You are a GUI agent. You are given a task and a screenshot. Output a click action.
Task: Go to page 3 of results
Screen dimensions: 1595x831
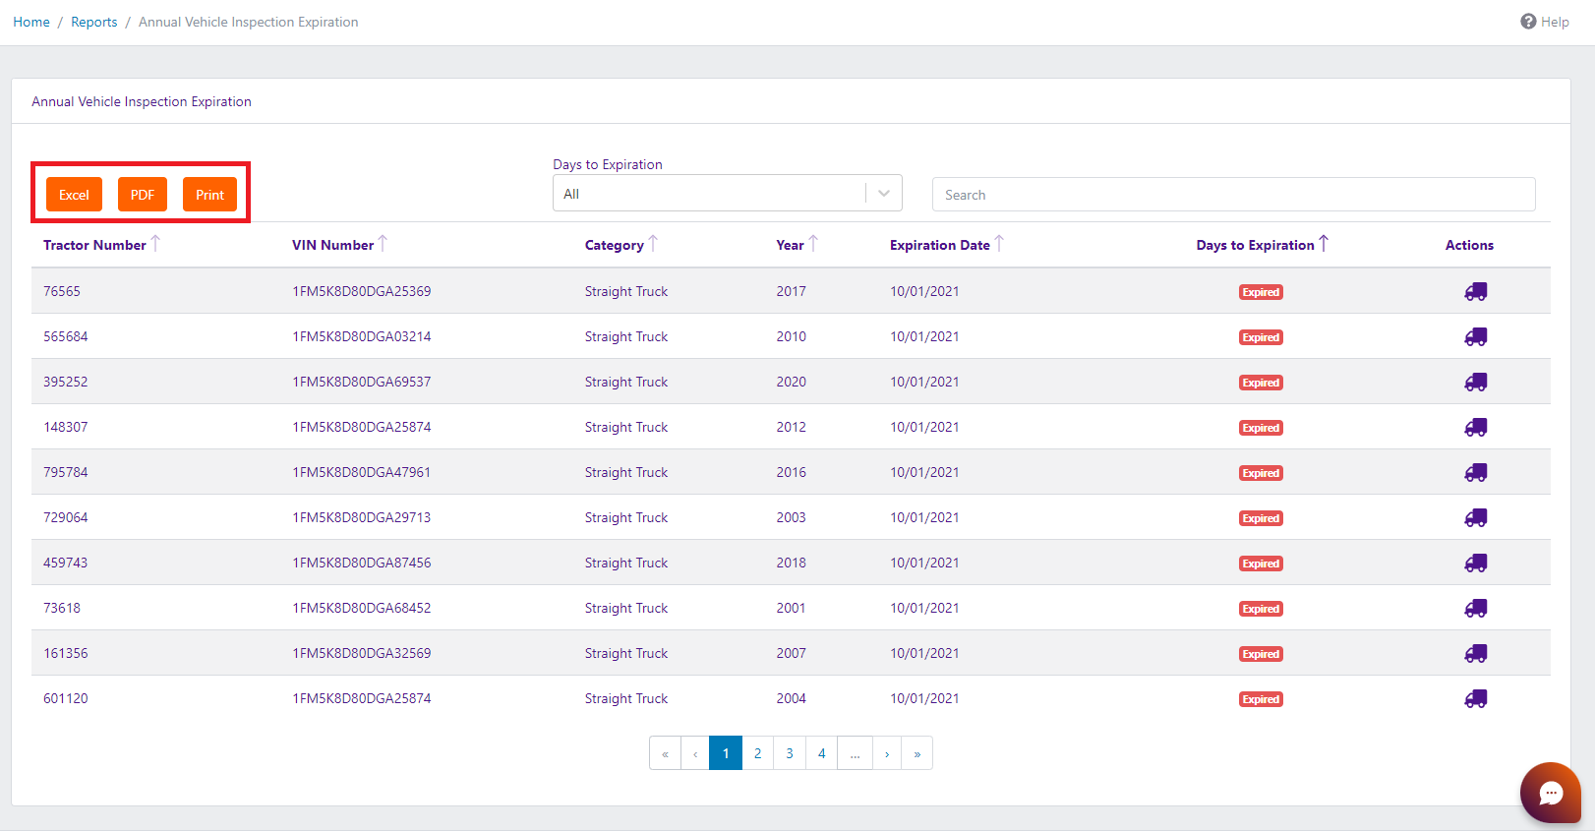790,753
